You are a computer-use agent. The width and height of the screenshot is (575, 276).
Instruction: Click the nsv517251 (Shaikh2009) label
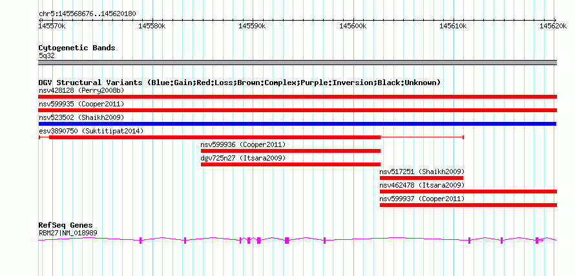(x=422, y=172)
